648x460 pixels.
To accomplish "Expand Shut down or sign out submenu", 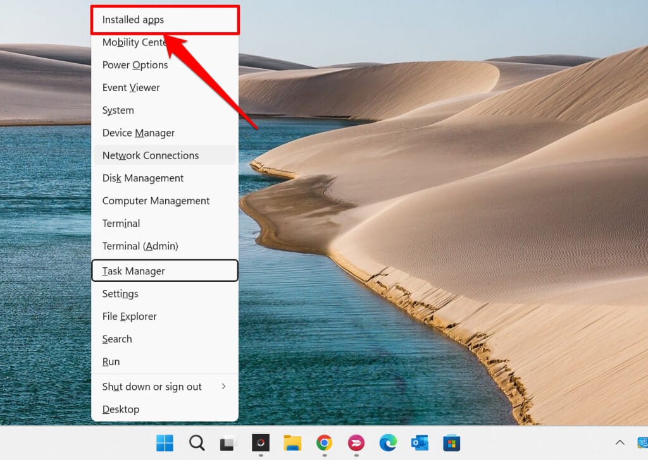I will (x=165, y=387).
